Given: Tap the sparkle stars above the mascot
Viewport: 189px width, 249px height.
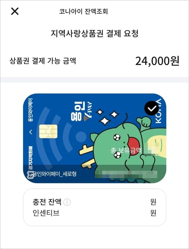Looking at the screenshot, I should [107, 117].
